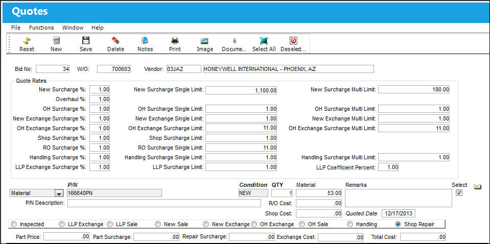Image resolution: width=490 pixels, height=244 pixels.
Task: Edit the QTY field
Action: click(x=282, y=193)
